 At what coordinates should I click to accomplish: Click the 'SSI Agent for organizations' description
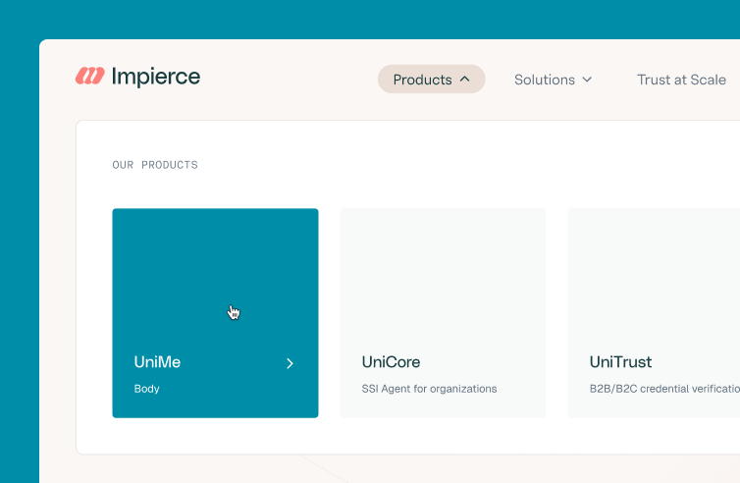tap(429, 389)
